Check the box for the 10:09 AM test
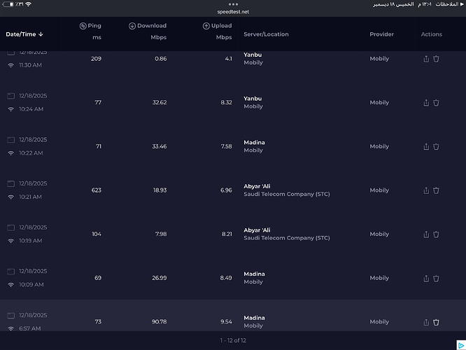 click(10, 271)
